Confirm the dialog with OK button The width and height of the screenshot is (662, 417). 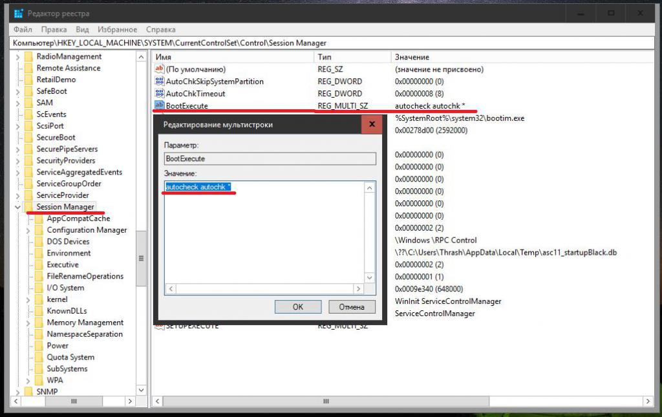click(297, 307)
